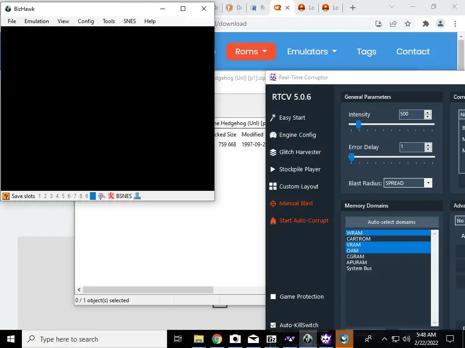Image resolution: width=465 pixels, height=348 pixels.
Task: Click the Glitch Harvester layers icon
Action: pos(273,152)
